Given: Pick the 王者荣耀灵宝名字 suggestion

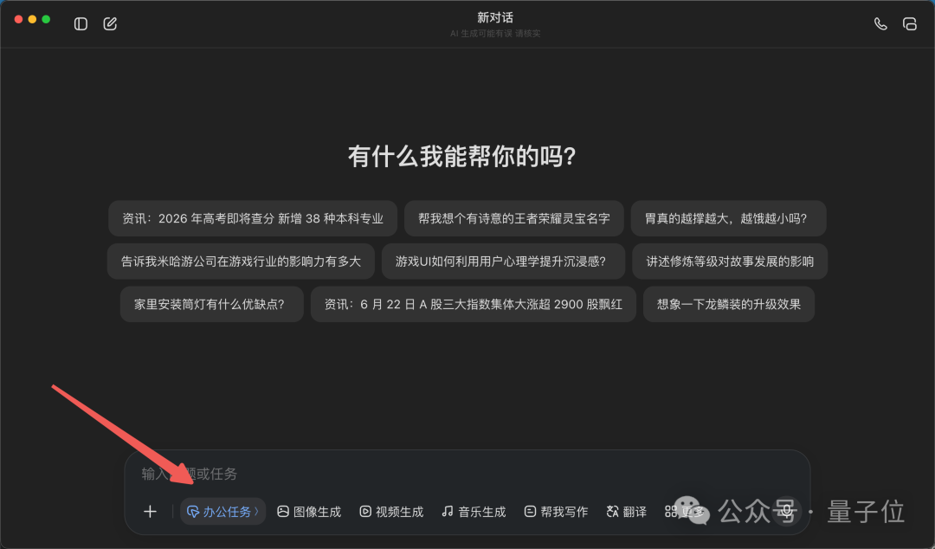Looking at the screenshot, I should pos(514,218).
